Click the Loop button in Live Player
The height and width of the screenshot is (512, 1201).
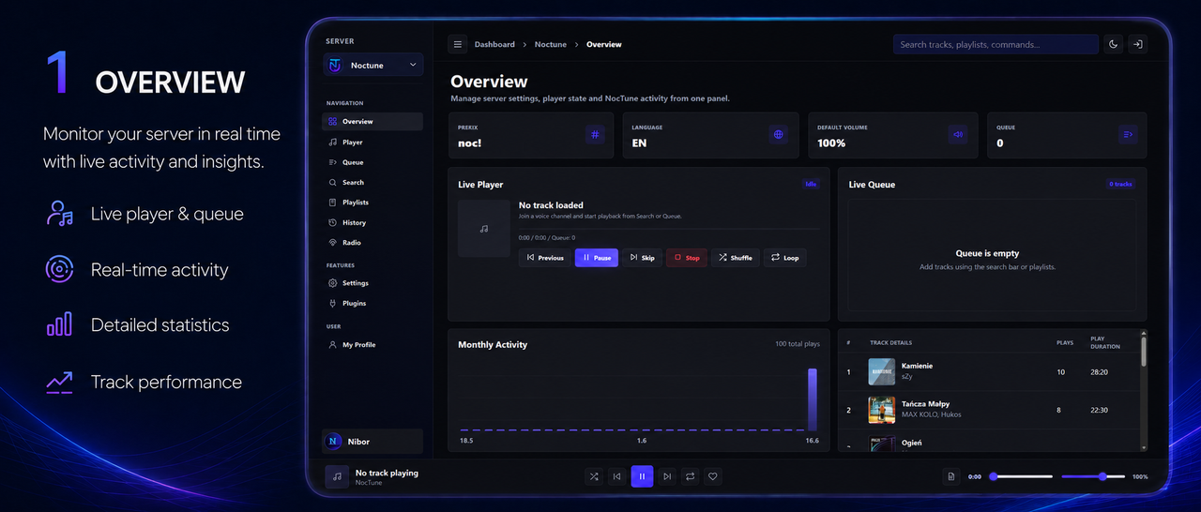tap(785, 258)
